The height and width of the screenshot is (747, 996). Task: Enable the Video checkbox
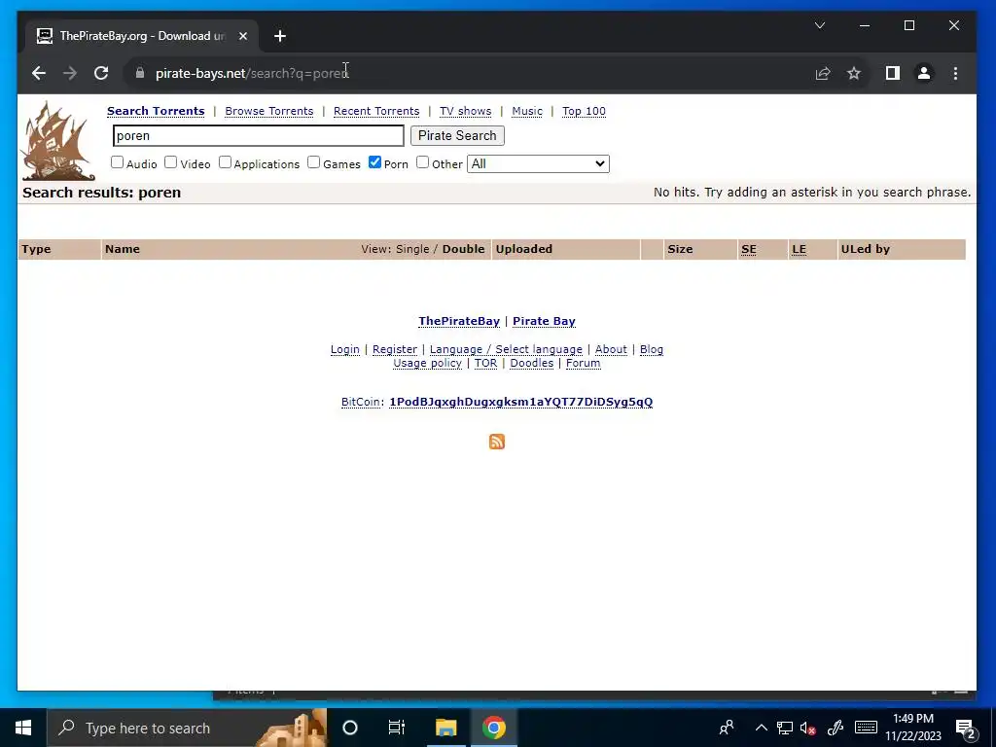click(x=171, y=162)
